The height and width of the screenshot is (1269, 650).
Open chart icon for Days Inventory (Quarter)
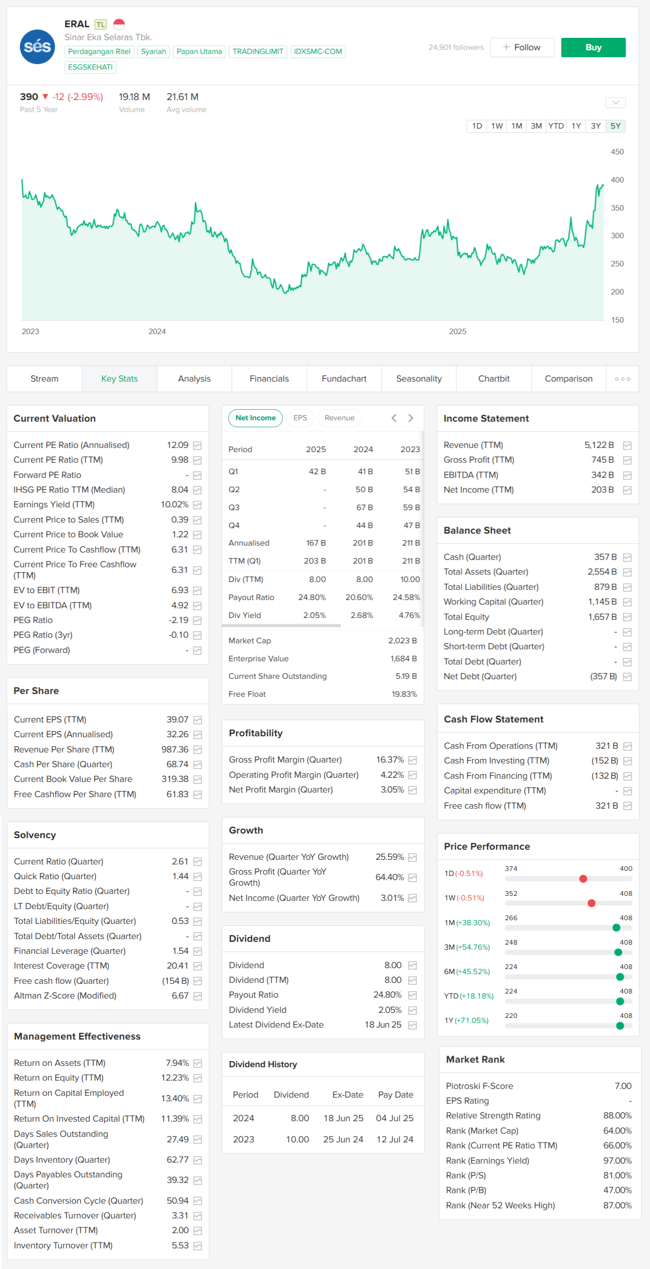click(x=198, y=1160)
